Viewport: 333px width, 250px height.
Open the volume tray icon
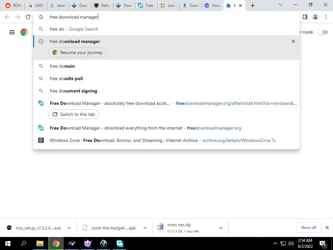click(x=291, y=243)
